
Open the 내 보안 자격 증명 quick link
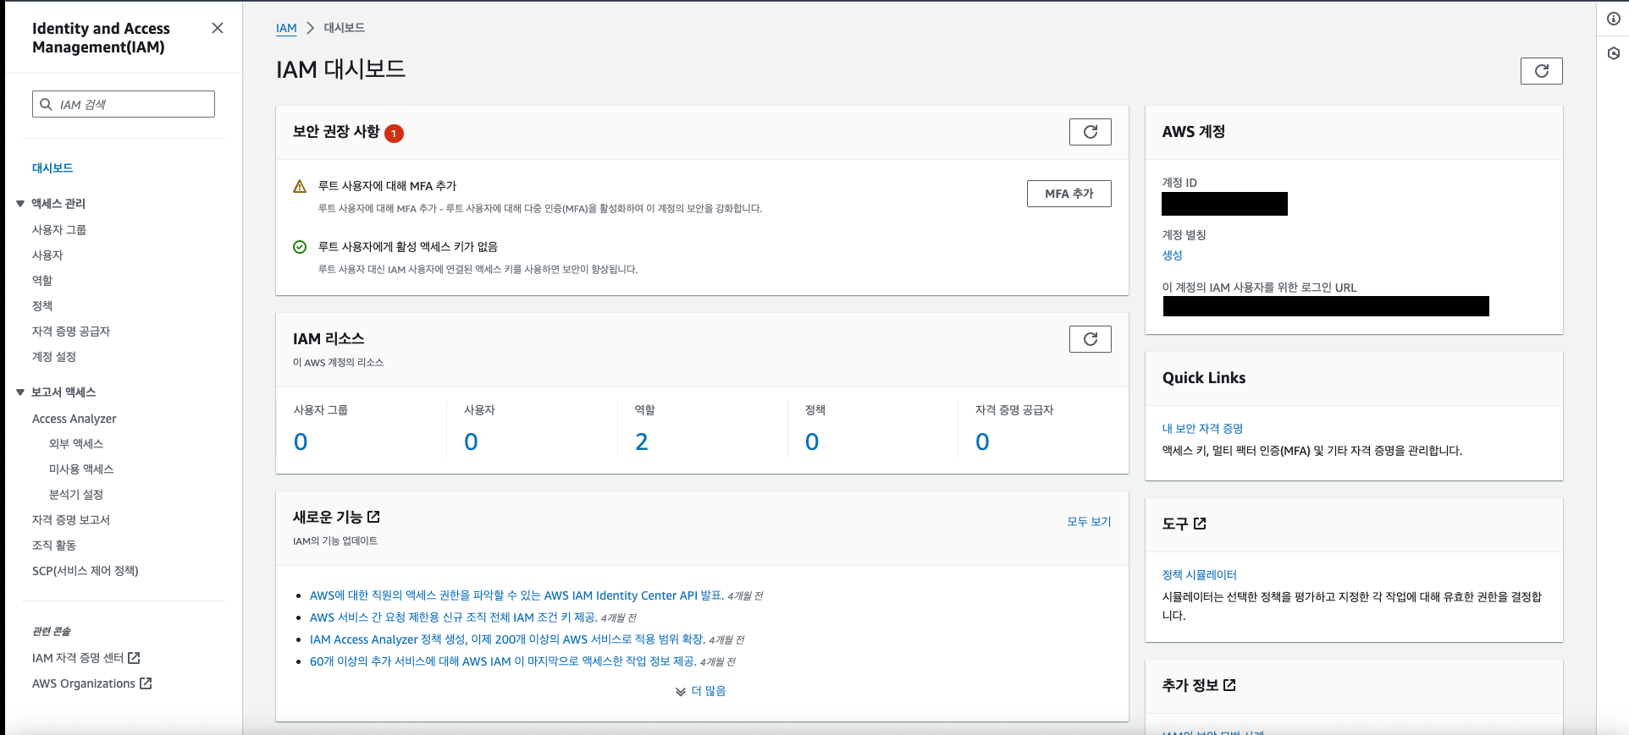[x=1202, y=429]
